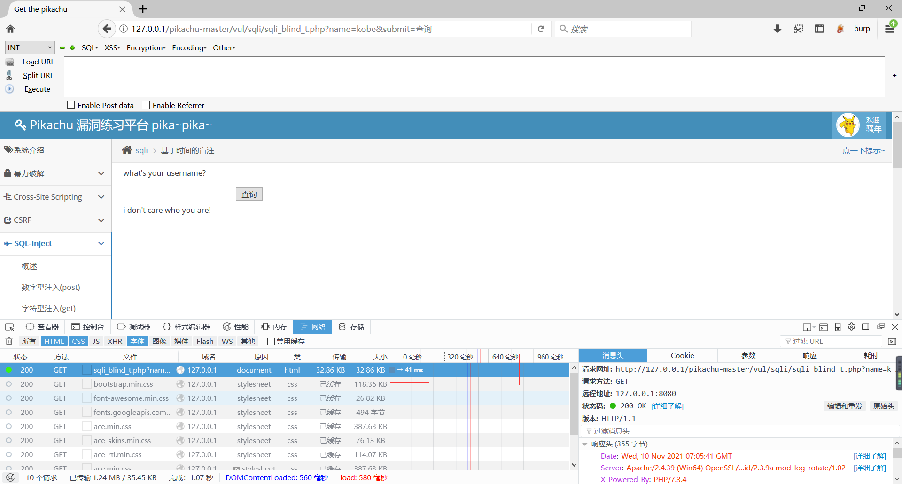Open the Encryption dropdown menu

[x=146, y=48]
